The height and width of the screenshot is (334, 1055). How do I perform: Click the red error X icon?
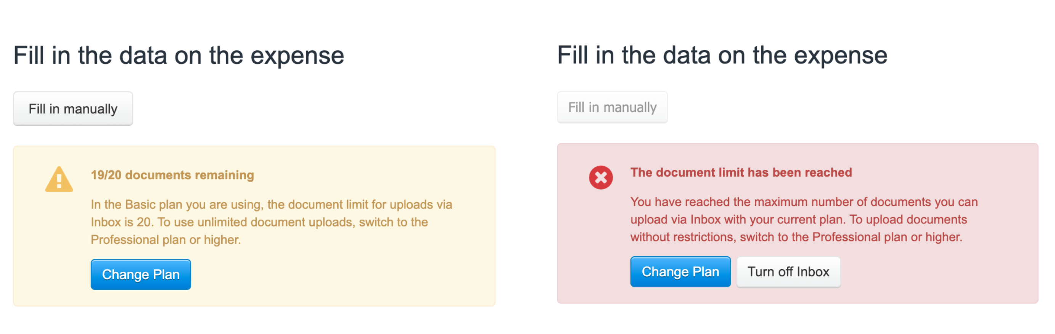600,178
